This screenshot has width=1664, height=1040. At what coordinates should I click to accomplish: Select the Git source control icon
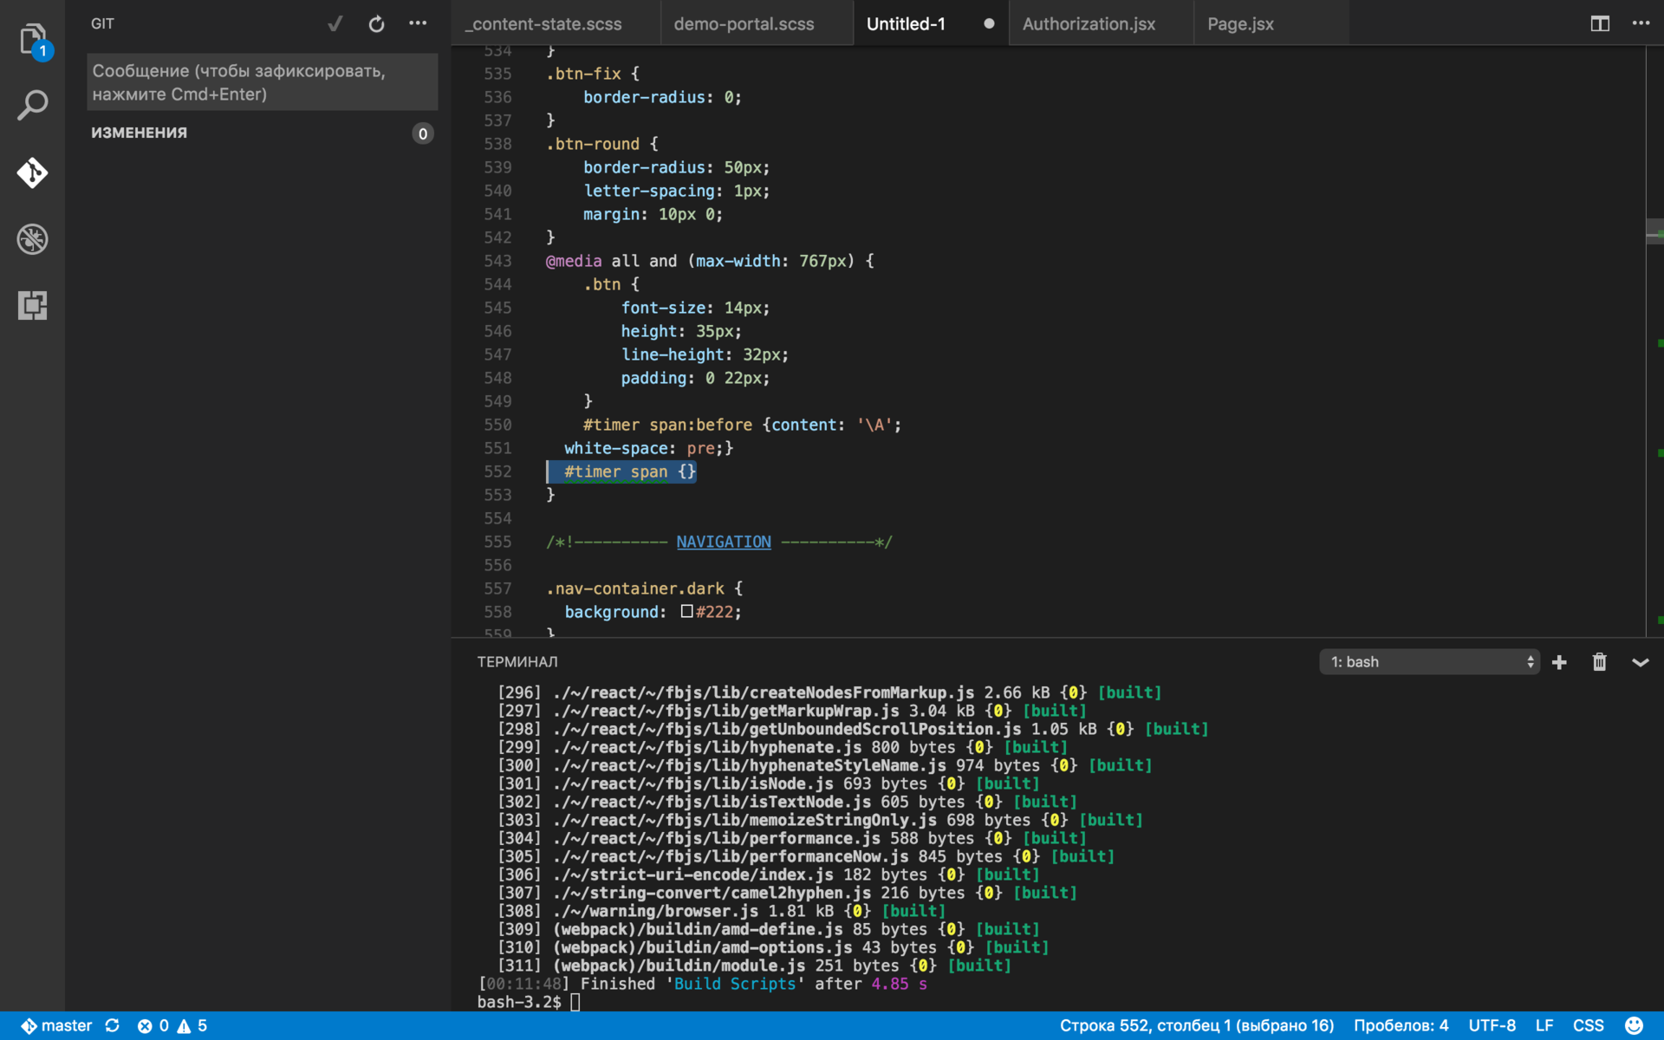coord(33,172)
